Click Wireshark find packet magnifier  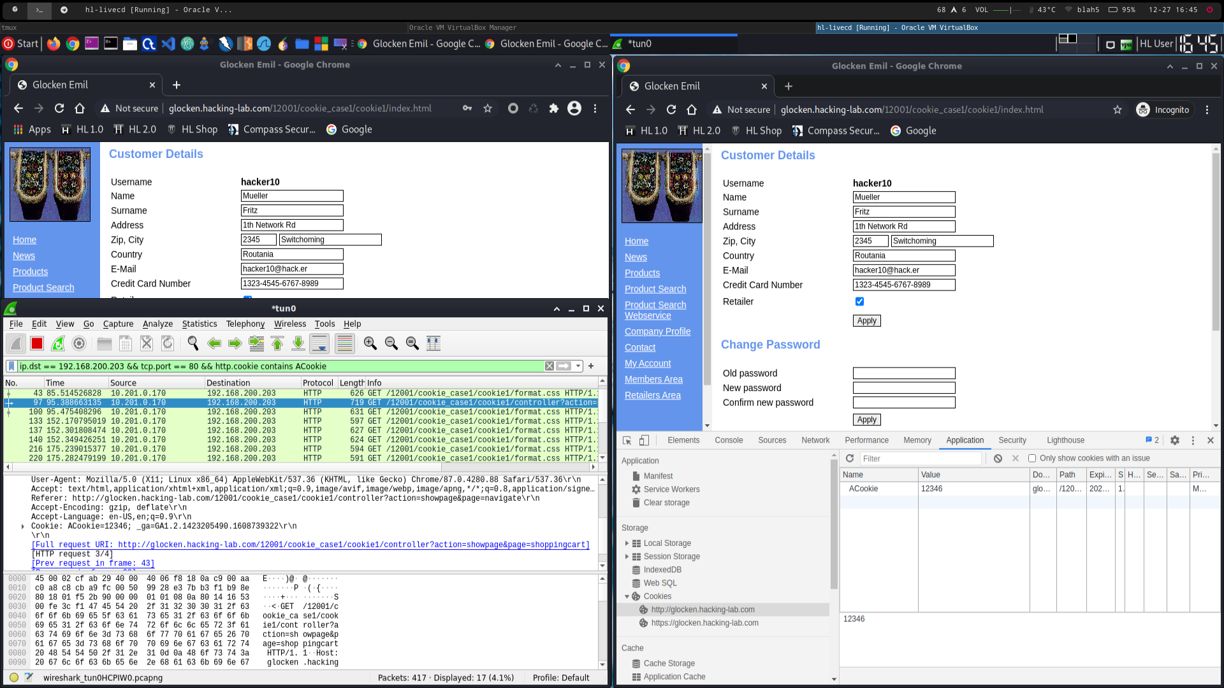click(193, 344)
